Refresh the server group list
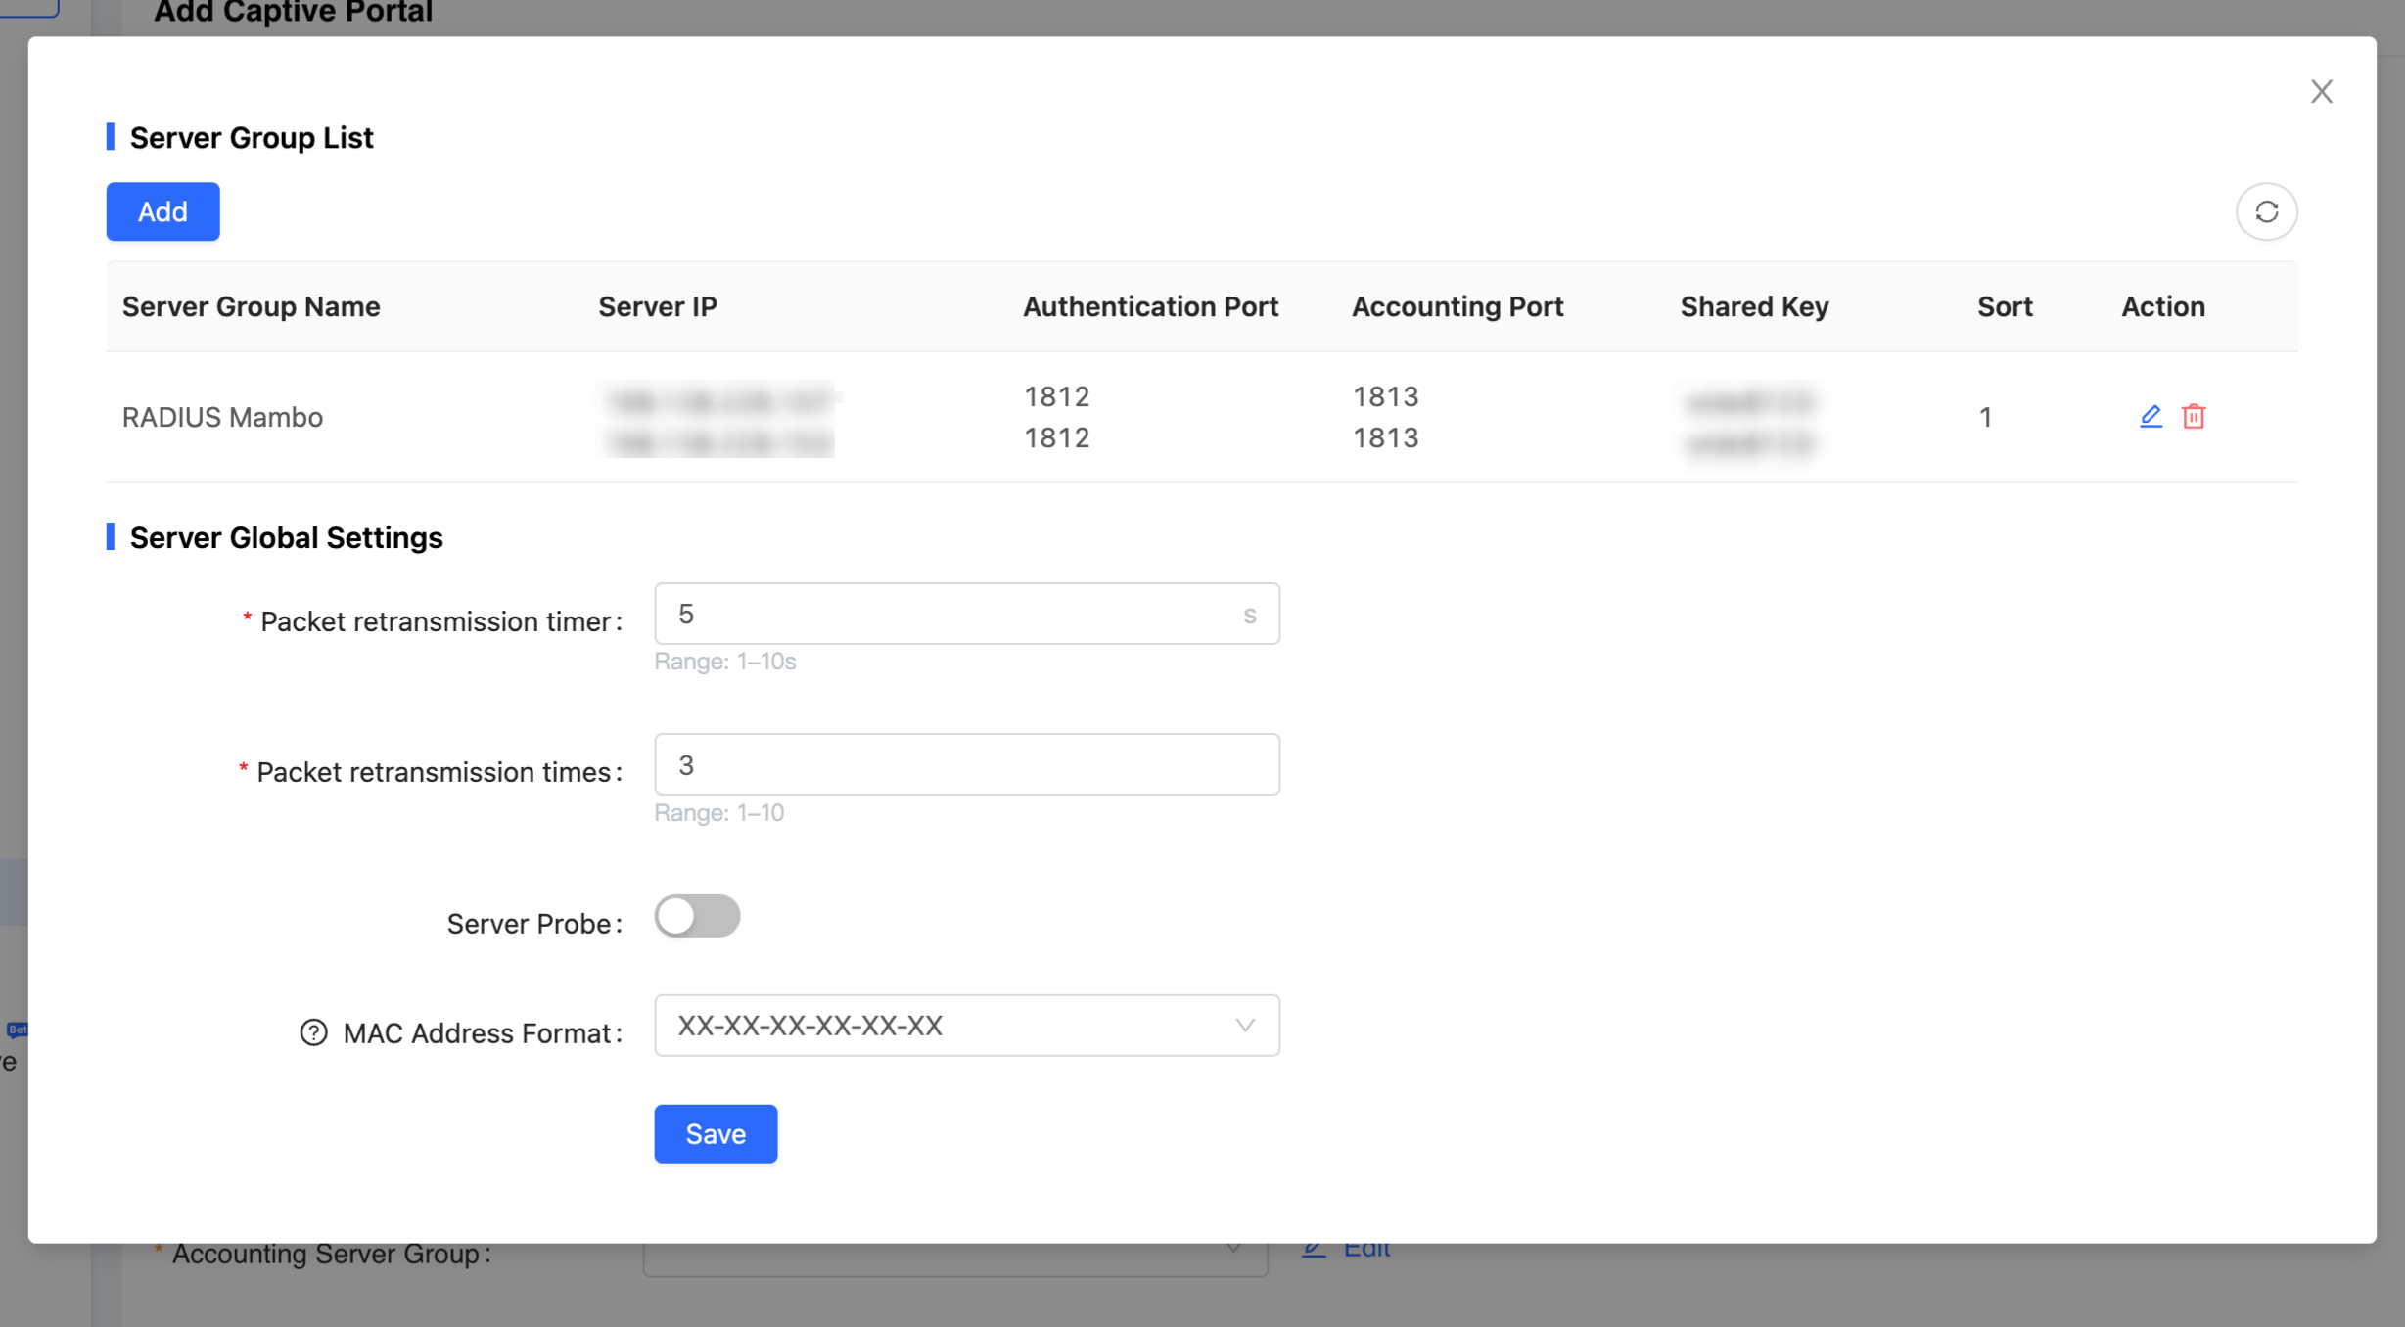Viewport: 2405px width, 1327px height. [x=2266, y=211]
